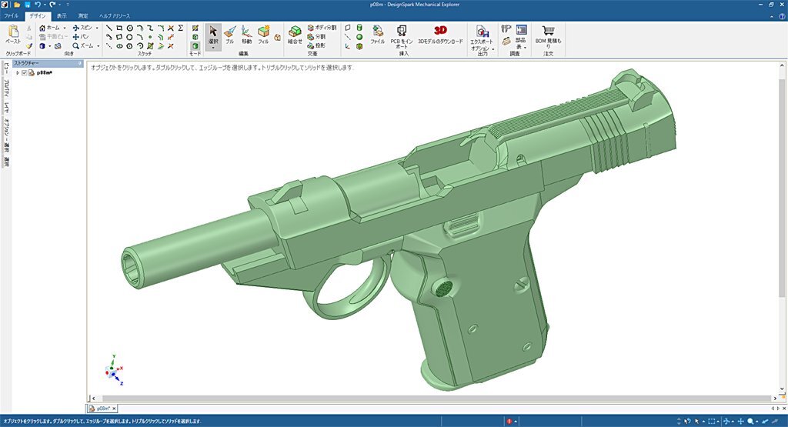
Task: Click the blue view-orientation cube icon
Action: [x=42, y=45]
